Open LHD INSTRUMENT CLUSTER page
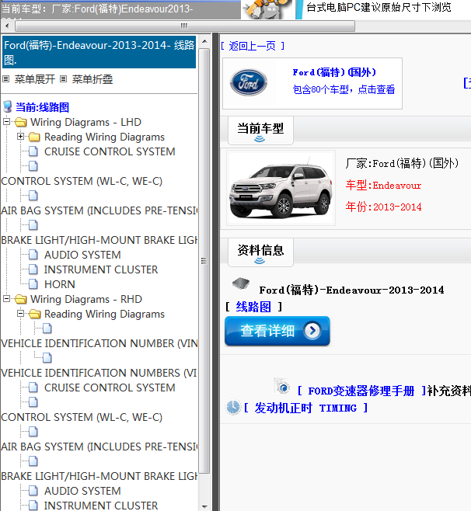 click(101, 269)
